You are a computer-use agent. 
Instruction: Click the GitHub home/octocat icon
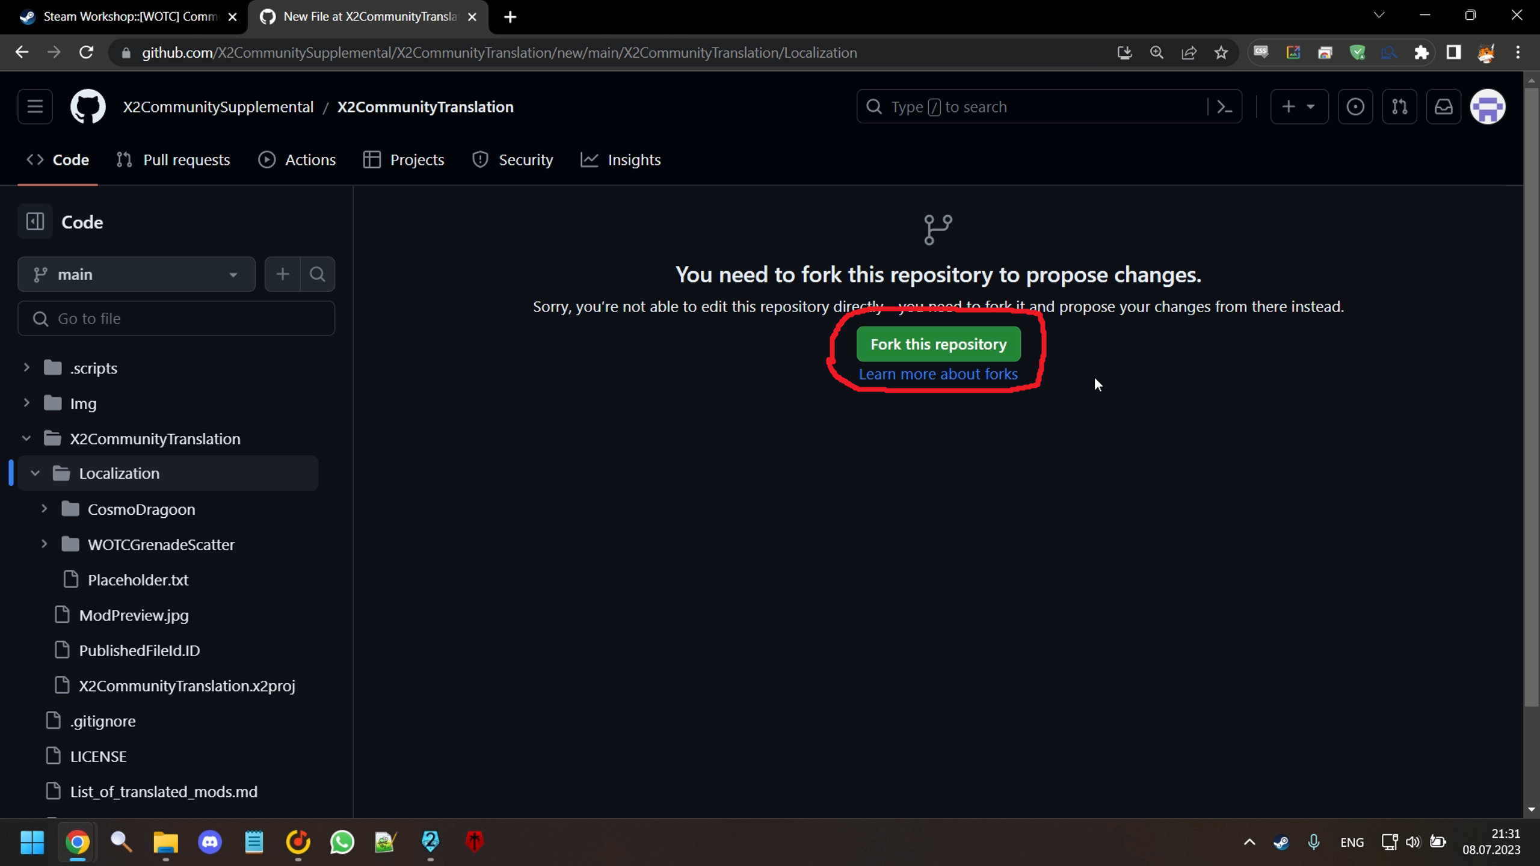click(x=88, y=107)
